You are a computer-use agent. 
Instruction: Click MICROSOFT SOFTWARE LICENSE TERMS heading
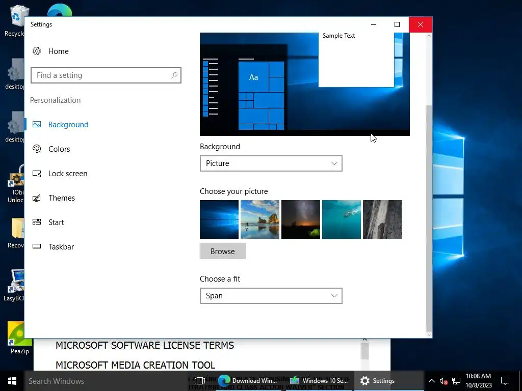point(145,345)
